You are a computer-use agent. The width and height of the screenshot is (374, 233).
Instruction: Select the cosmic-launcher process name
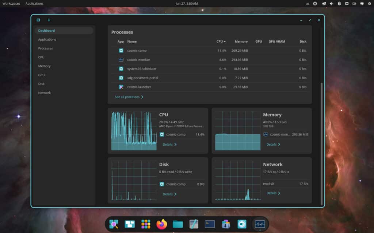point(139,87)
